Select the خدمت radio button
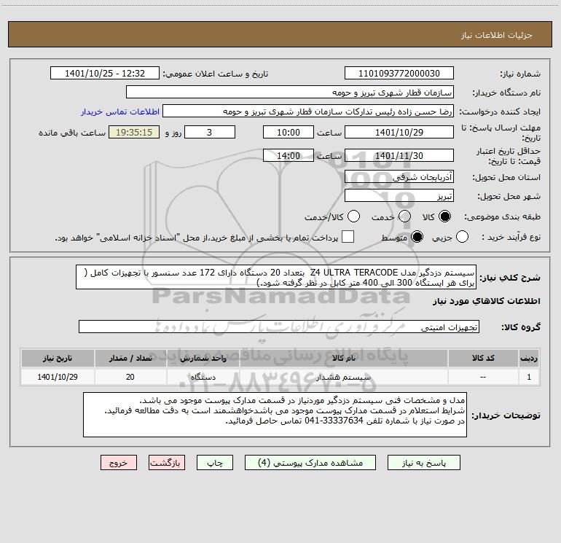The width and height of the screenshot is (561, 543). pos(404,216)
